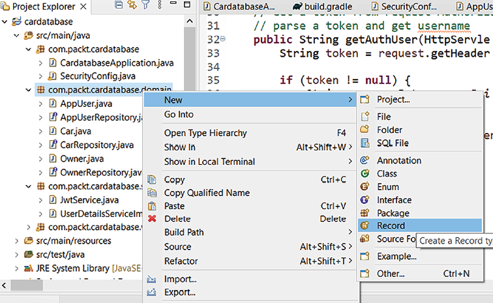
Task: Choose SQL File in the New submenu
Action: [393, 143]
